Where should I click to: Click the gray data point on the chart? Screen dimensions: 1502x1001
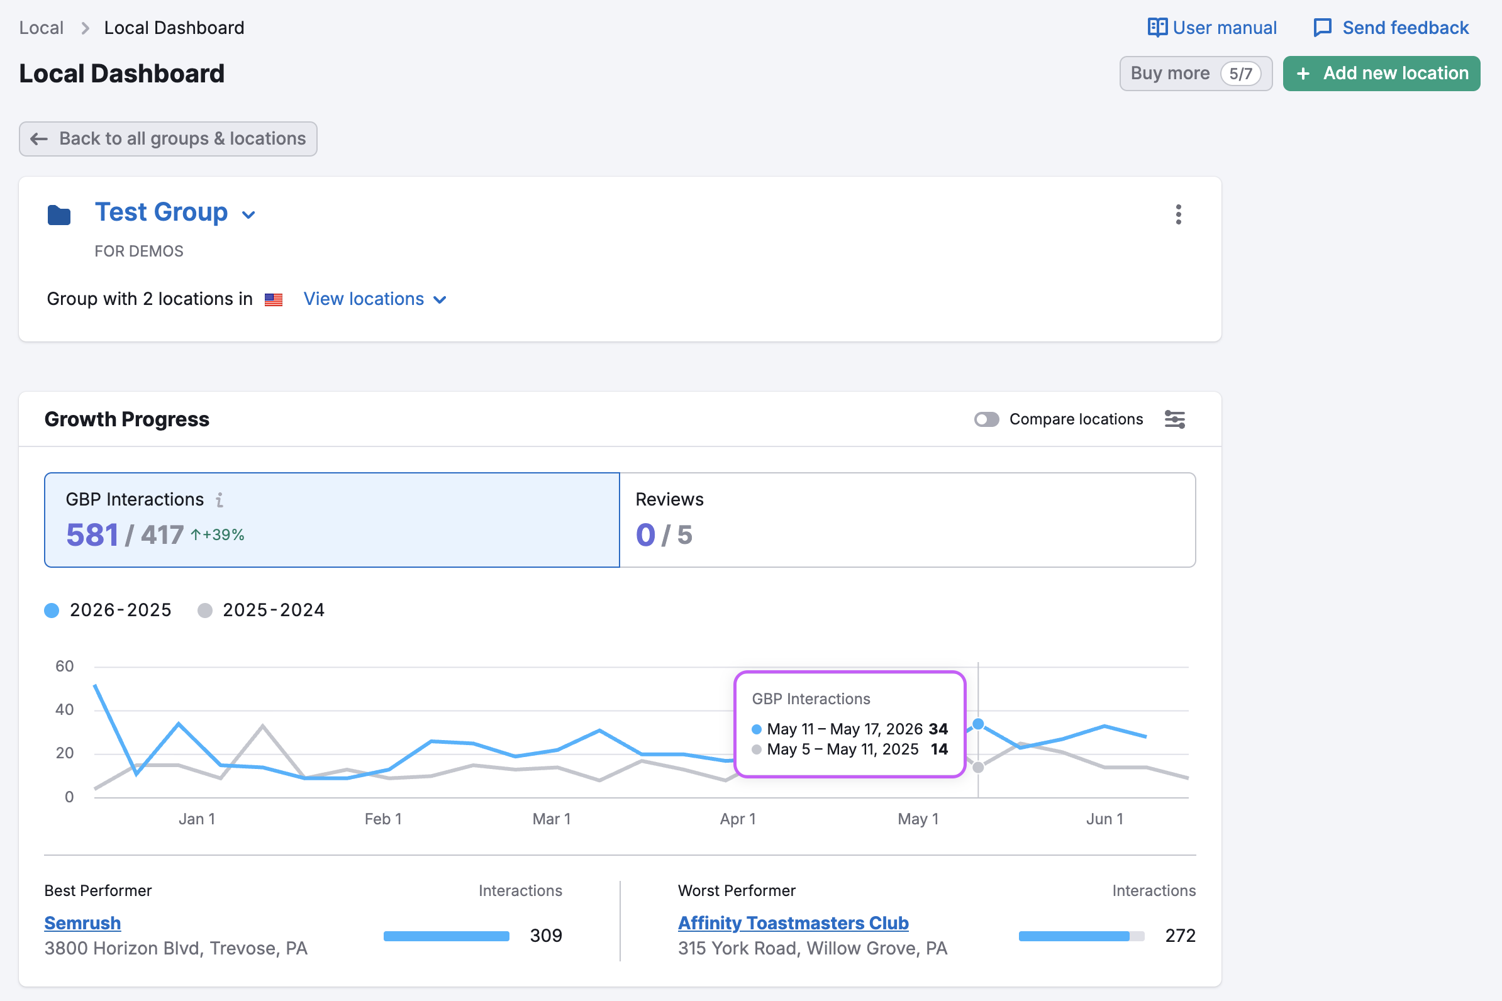tap(977, 767)
